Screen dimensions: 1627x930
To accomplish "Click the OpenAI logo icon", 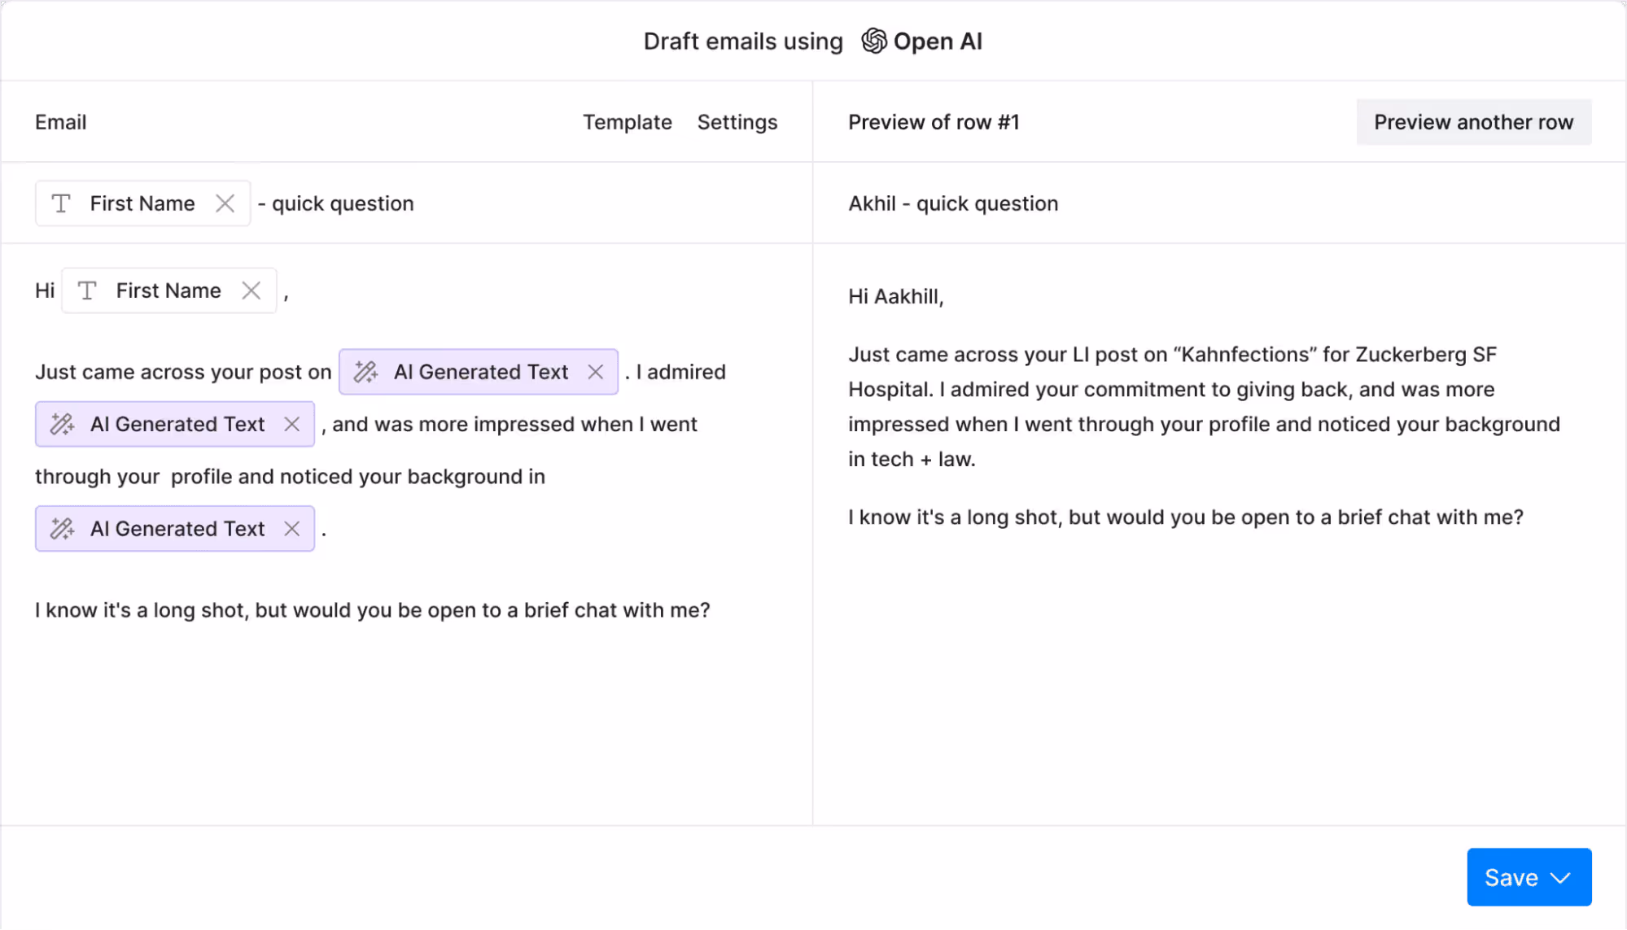I will coord(874,41).
